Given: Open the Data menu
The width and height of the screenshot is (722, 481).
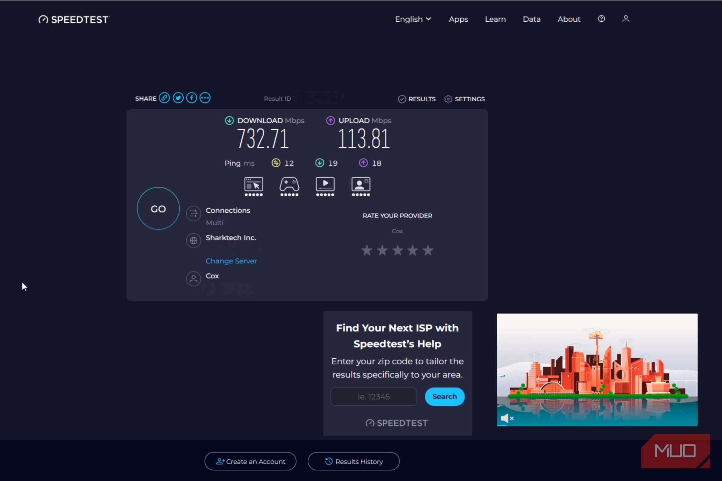Looking at the screenshot, I should [x=532, y=19].
